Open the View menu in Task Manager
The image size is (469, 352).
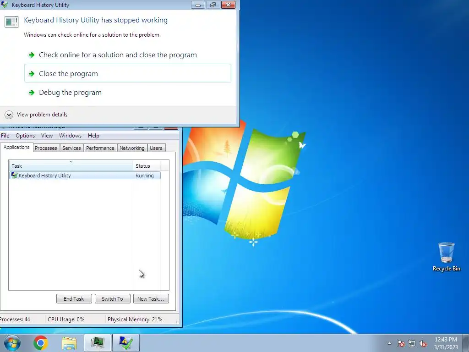coord(47,136)
